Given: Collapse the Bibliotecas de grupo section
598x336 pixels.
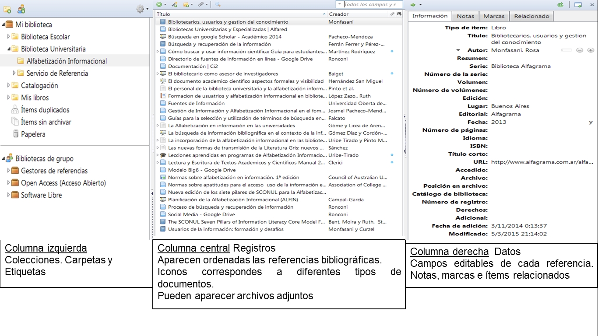Looking at the screenshot, I should pos(4,158).
